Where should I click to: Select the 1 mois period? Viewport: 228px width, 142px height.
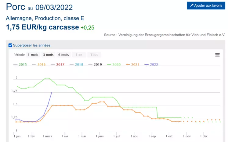pos(33,55)
